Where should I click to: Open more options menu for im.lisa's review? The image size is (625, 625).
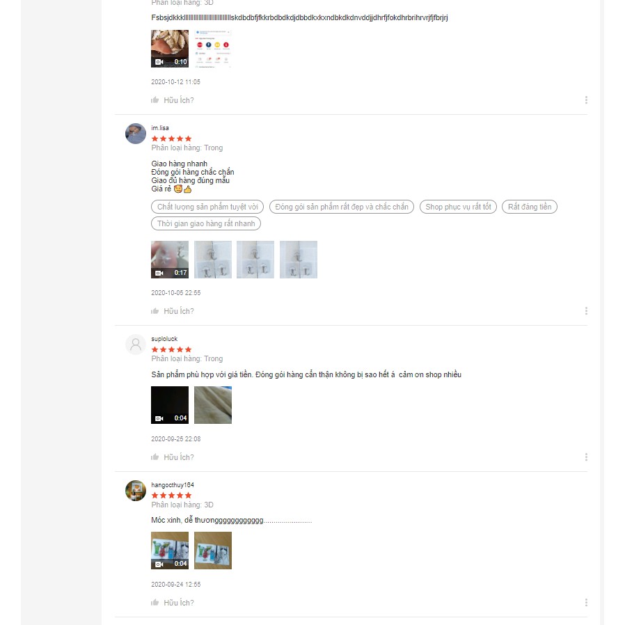coord(586,311)
